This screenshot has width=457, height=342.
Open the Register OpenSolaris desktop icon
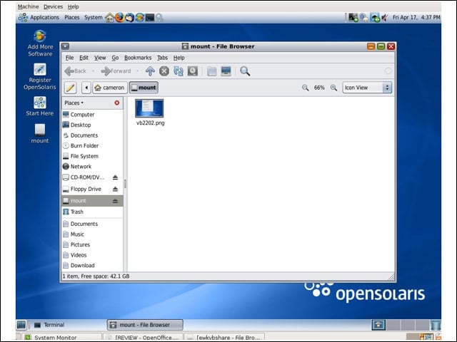point(40,77)
